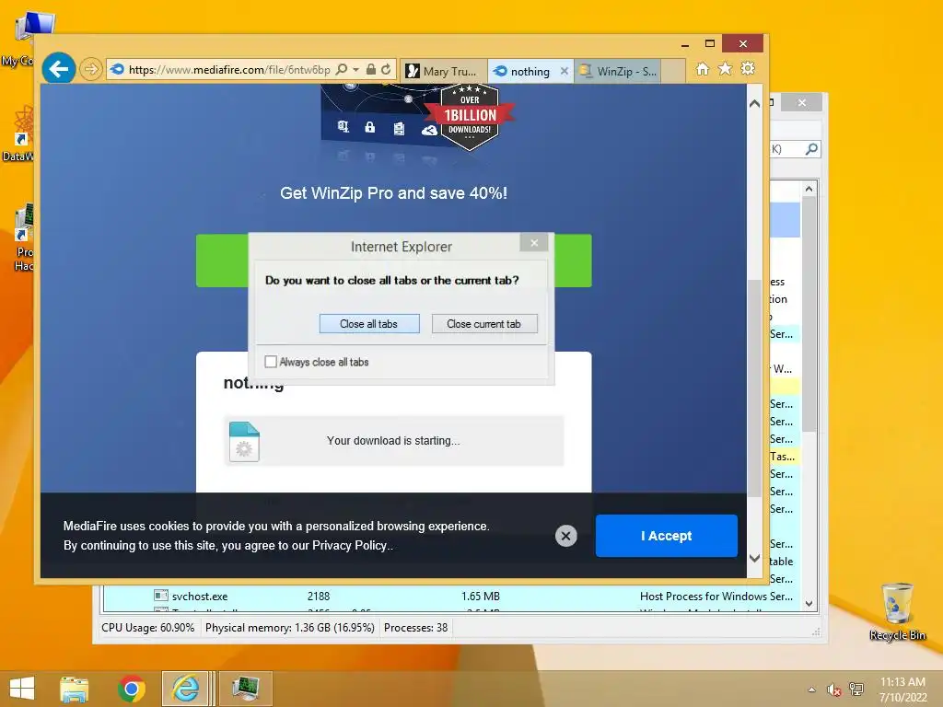Click the Process Hacker taskbar icon
Image resolution: width=943 pixels, height=707 pixels.
pyautogui.click(x=245, y=689)
